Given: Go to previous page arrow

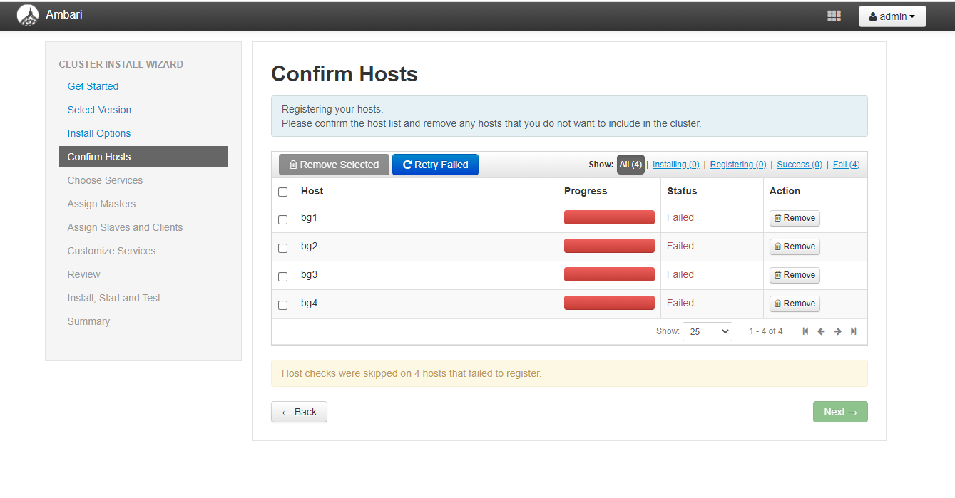Looking at the screenshot, I should pyautogui.click(x=821, y=331).
